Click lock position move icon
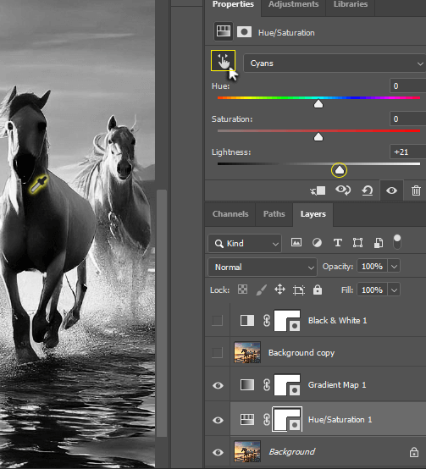 click(x=279, y=290)
